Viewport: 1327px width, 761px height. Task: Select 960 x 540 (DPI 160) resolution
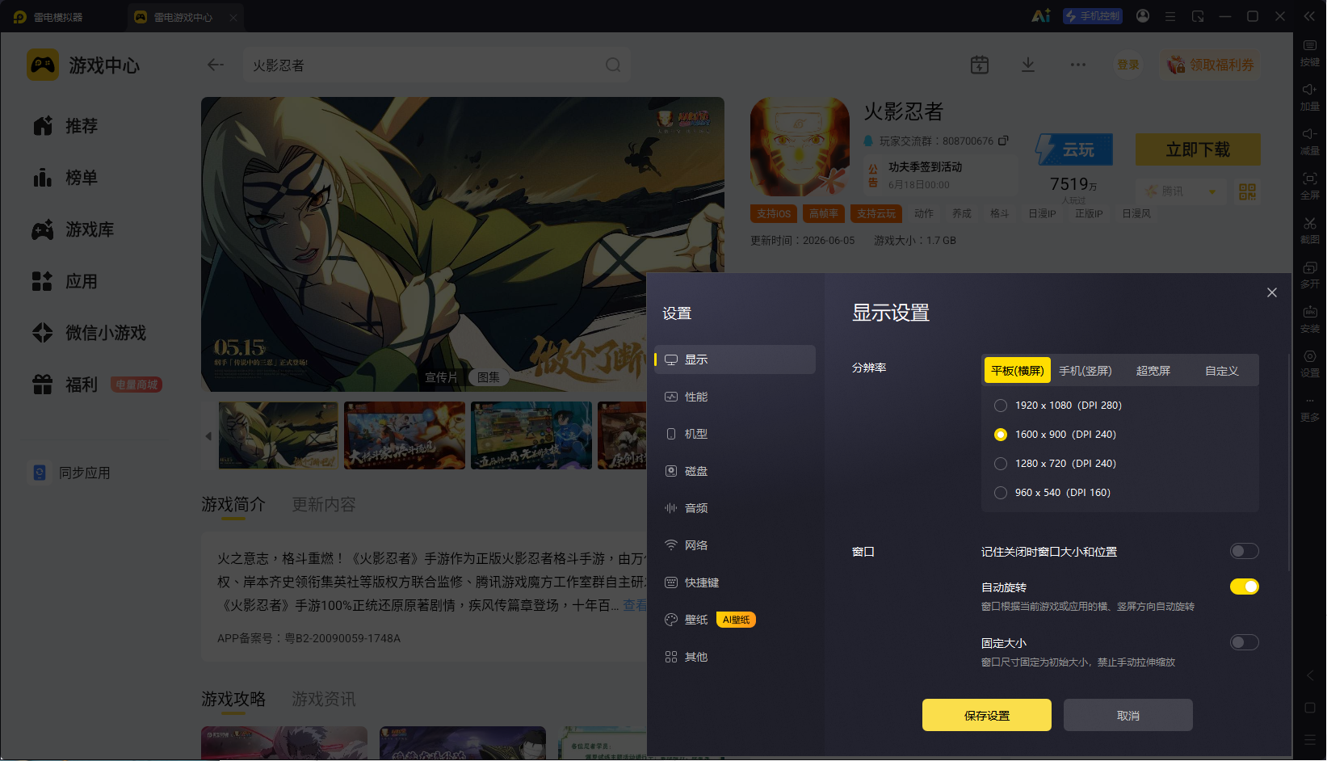pos(1001,493)
